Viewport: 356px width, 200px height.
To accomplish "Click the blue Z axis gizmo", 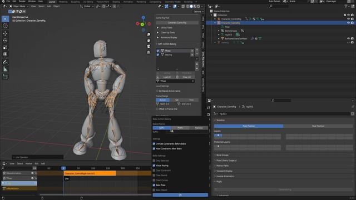I will click(144, 17).
